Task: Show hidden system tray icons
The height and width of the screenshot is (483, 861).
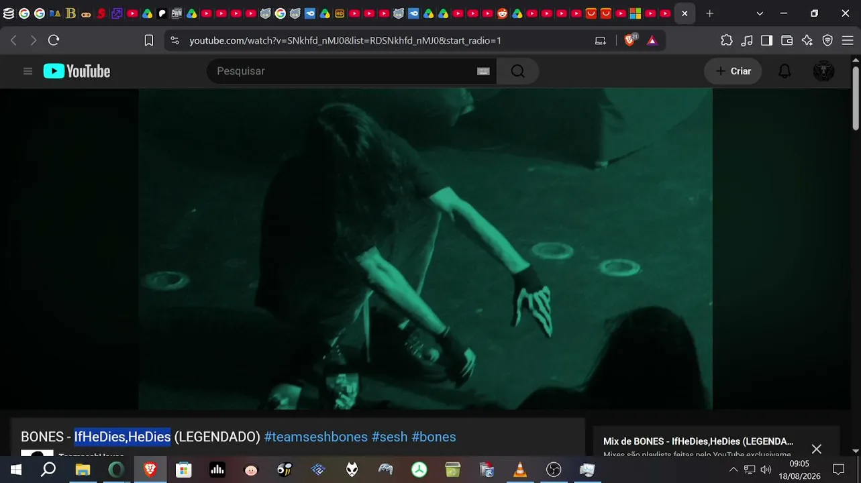Action: (x=733, y=470)
